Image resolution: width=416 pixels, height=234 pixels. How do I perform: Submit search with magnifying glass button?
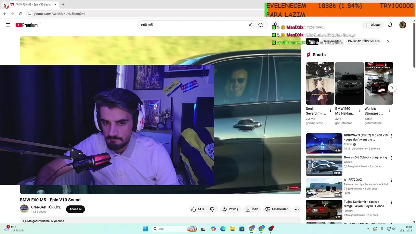261,25
